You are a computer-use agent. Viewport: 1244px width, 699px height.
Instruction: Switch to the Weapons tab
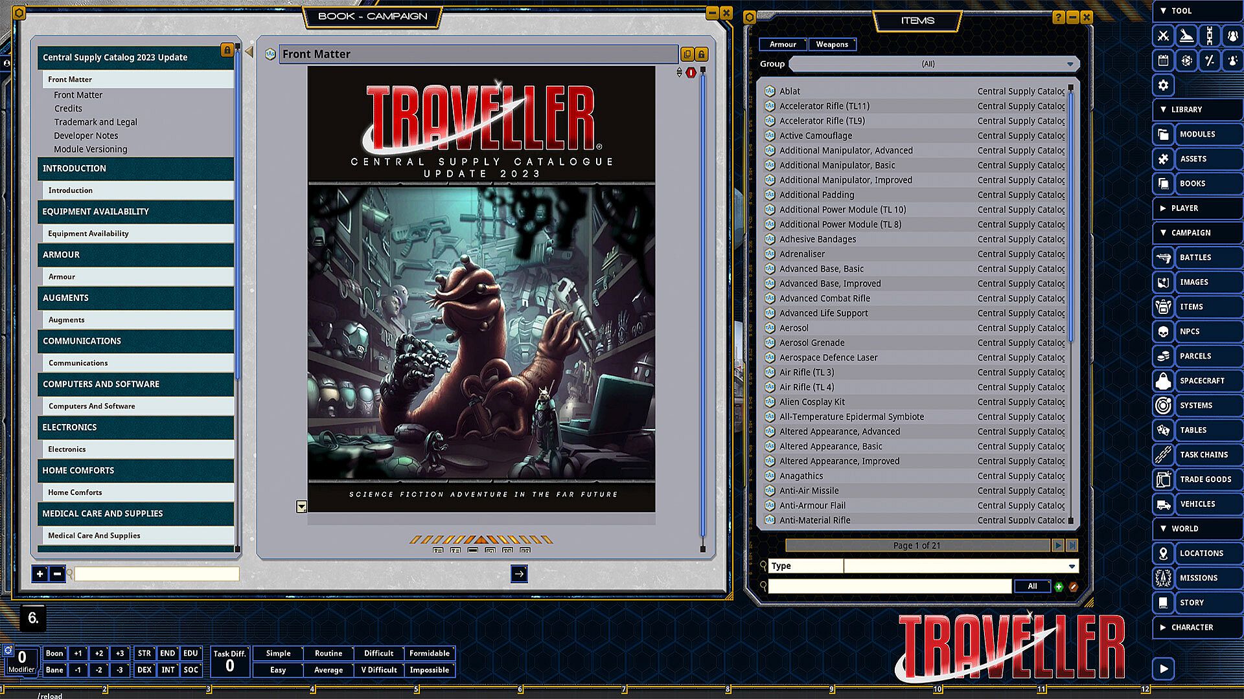click(832, 45)
